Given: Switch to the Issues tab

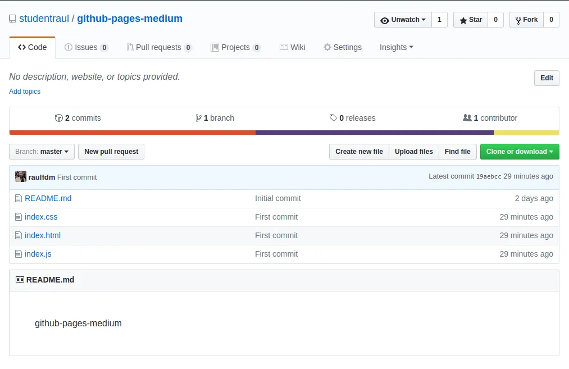Looking at the screenshot, I should (87, 48).
